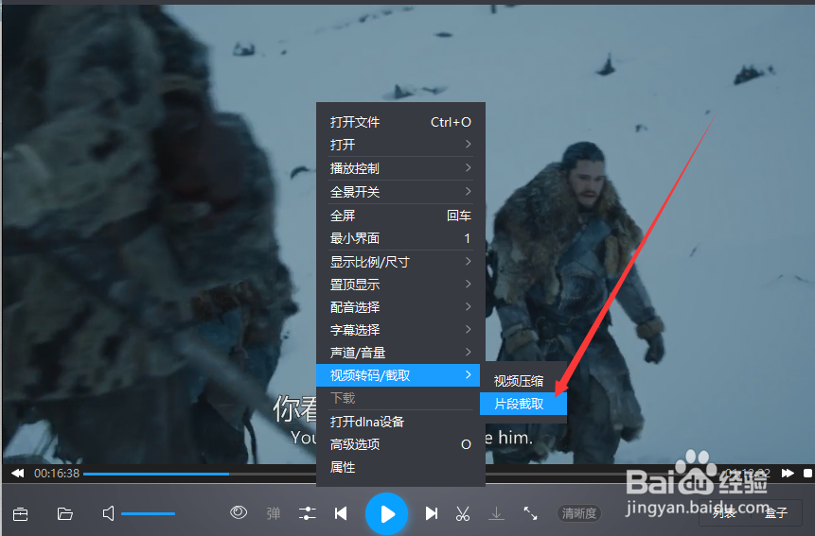
Task: Adjust the volume slider
Action: (x=148, y=513)
